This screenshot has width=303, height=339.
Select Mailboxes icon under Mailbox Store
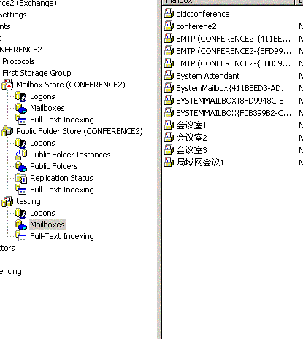click(21, 108)
